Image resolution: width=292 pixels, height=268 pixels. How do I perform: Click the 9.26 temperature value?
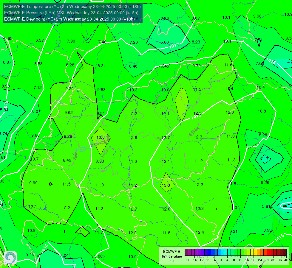(265, 183)
